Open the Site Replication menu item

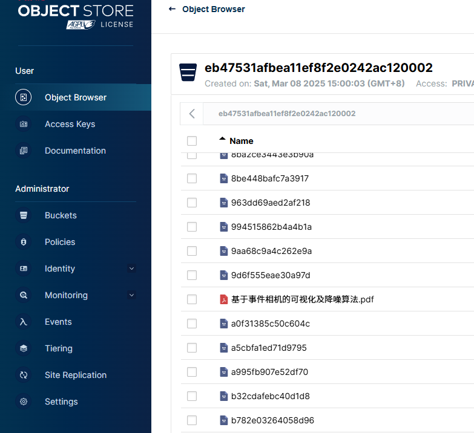[76, 375]
